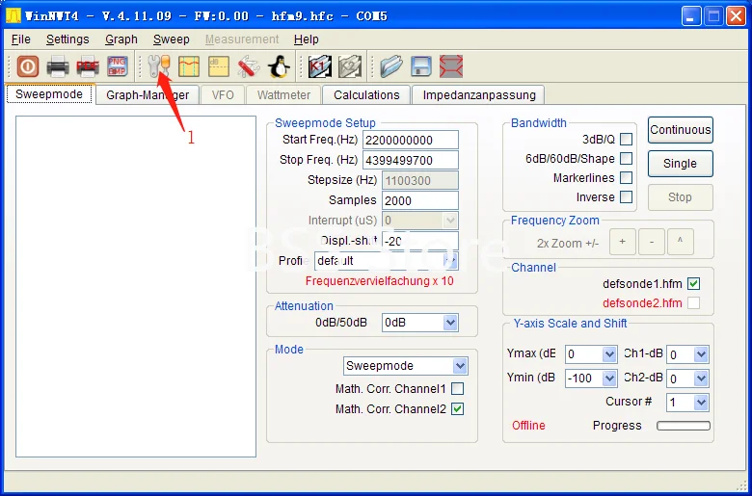Click the Start Freq.(Hz) input field
752x496 pixels.
tap(411, 140)
